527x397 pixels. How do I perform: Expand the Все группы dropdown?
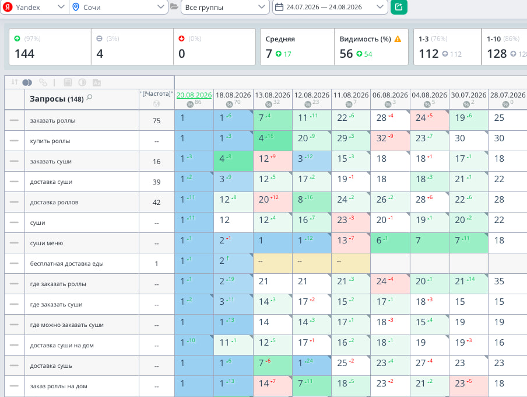tap(225, 7)
